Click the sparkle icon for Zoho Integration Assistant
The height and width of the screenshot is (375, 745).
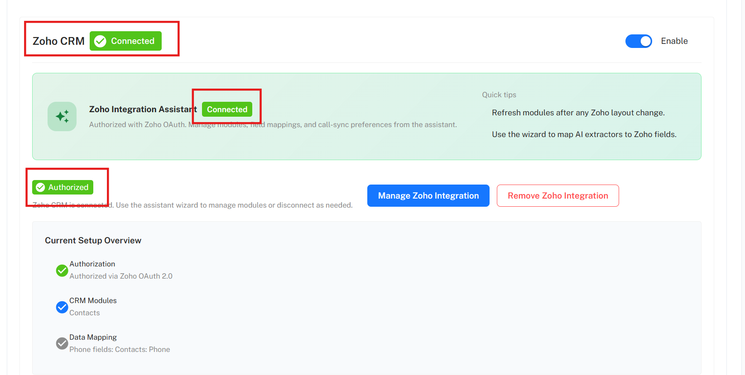coord(62,117)
